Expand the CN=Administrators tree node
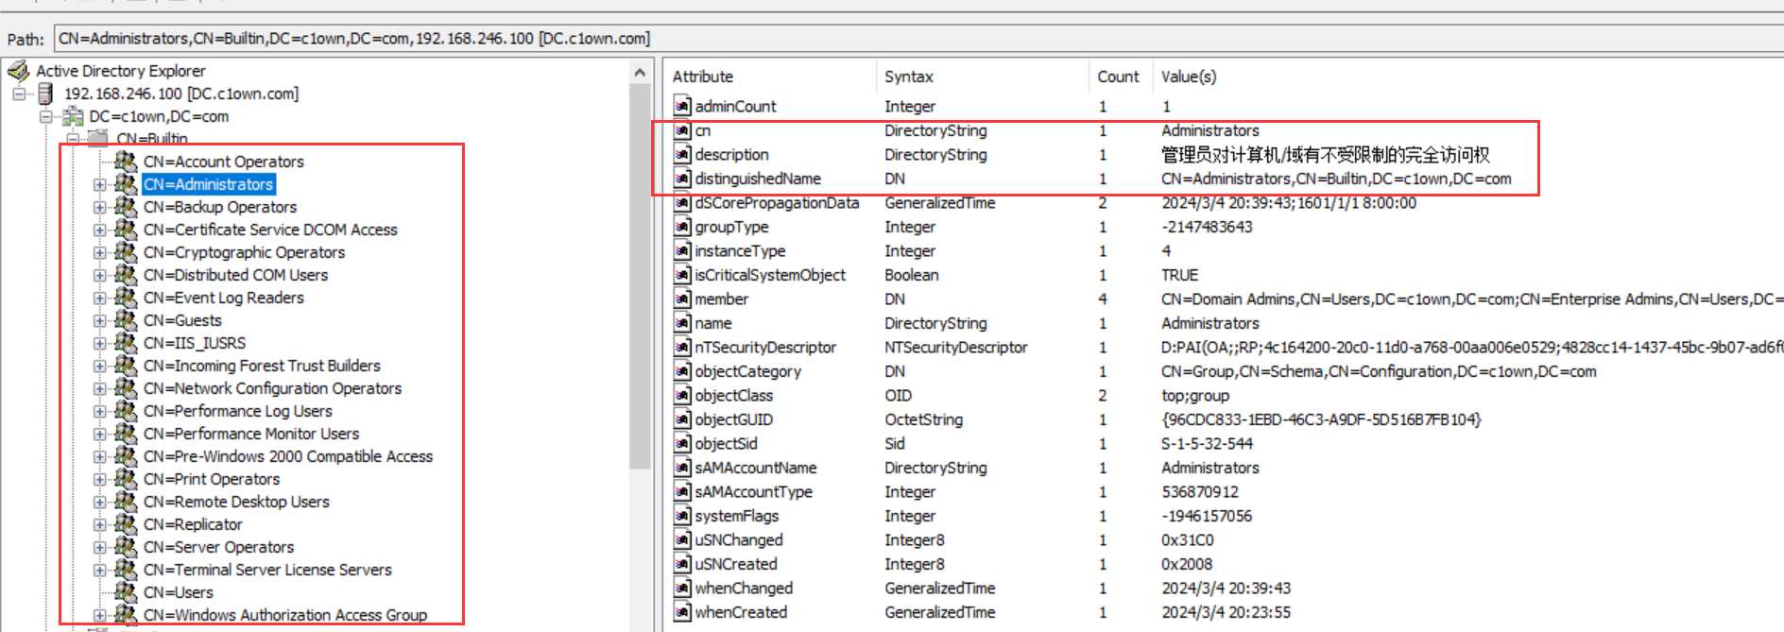 (x=99, y=184)
